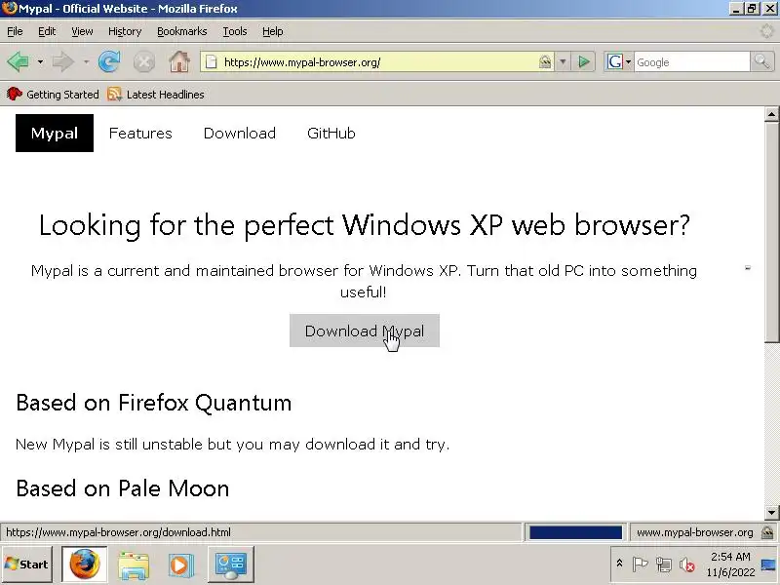Click the Stop loading button
The width and height of the screenshot is (780, 585).
[143, 62]
